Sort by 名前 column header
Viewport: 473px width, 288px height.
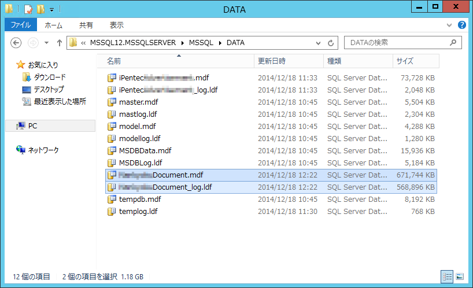click(176, 61)
